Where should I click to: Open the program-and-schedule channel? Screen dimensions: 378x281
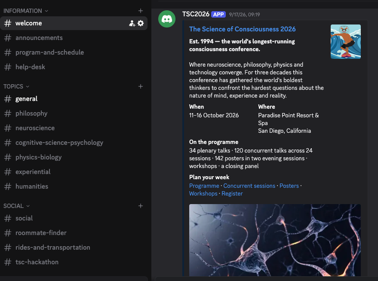pyautogui.click(x=74, y=52)
